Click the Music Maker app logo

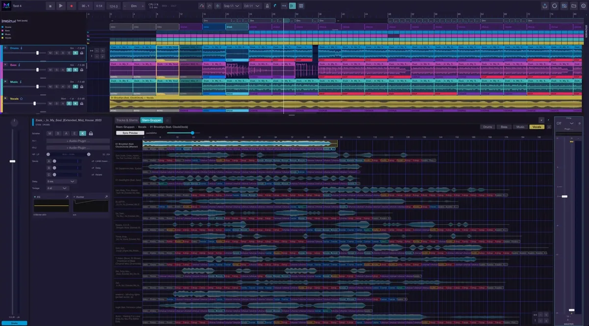tap(6, 6)
